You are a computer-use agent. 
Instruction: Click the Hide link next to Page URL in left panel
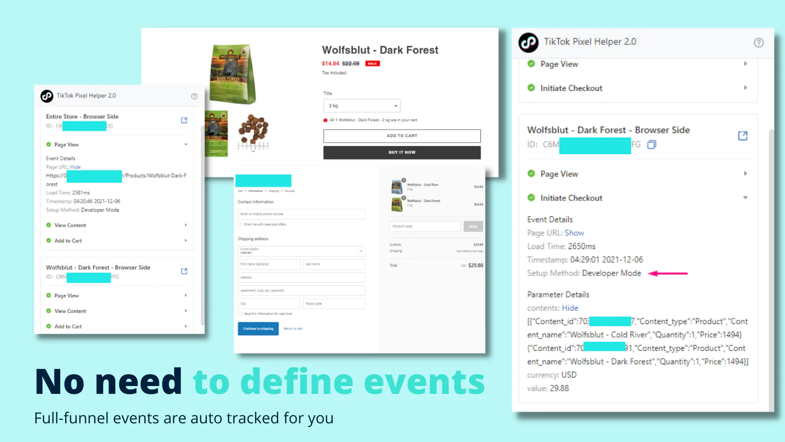point(76,167)
